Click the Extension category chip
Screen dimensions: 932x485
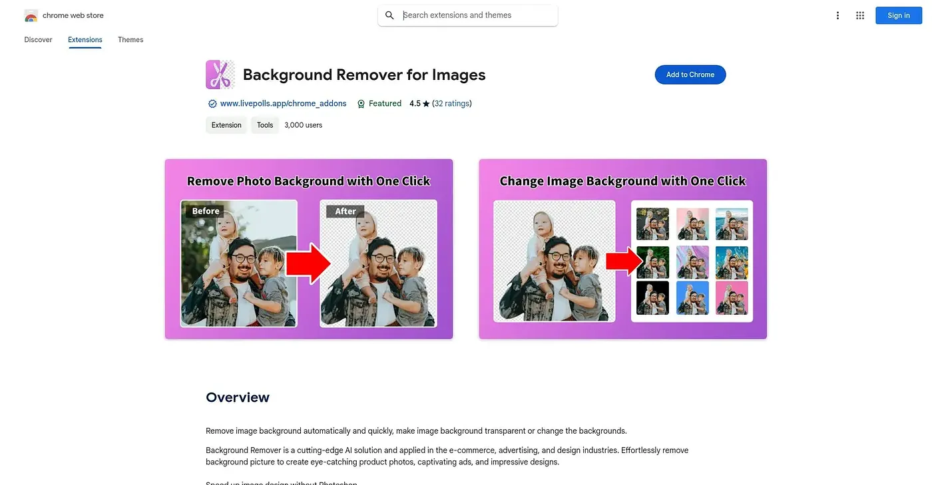point(226,125)
